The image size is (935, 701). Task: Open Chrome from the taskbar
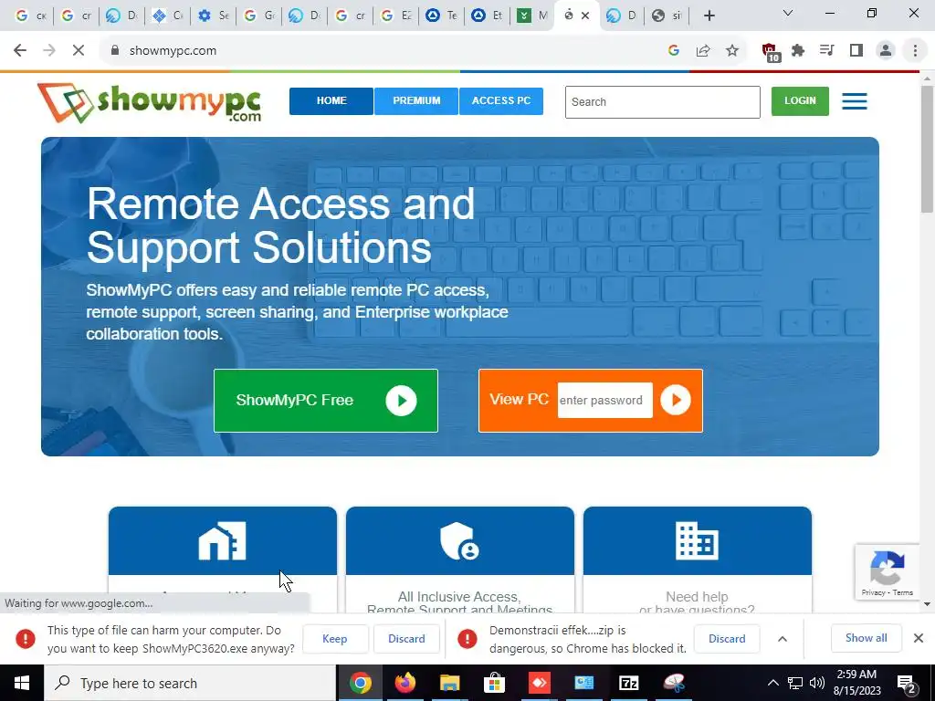(x=360, y=683)
